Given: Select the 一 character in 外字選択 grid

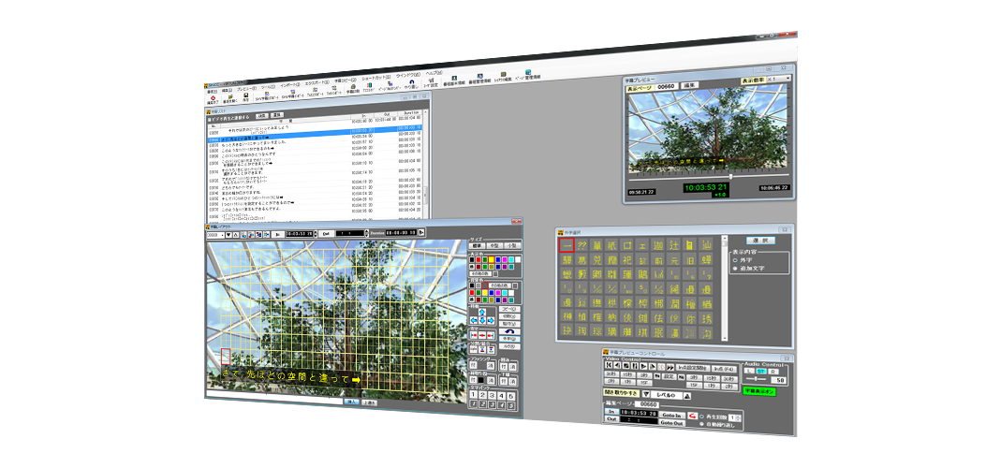Looking at the screenshot, I should [x=567, y=245].
